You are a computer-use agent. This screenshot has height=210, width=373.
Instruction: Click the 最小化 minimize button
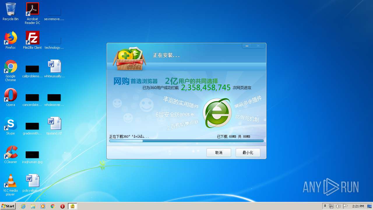tap(248, 153)
